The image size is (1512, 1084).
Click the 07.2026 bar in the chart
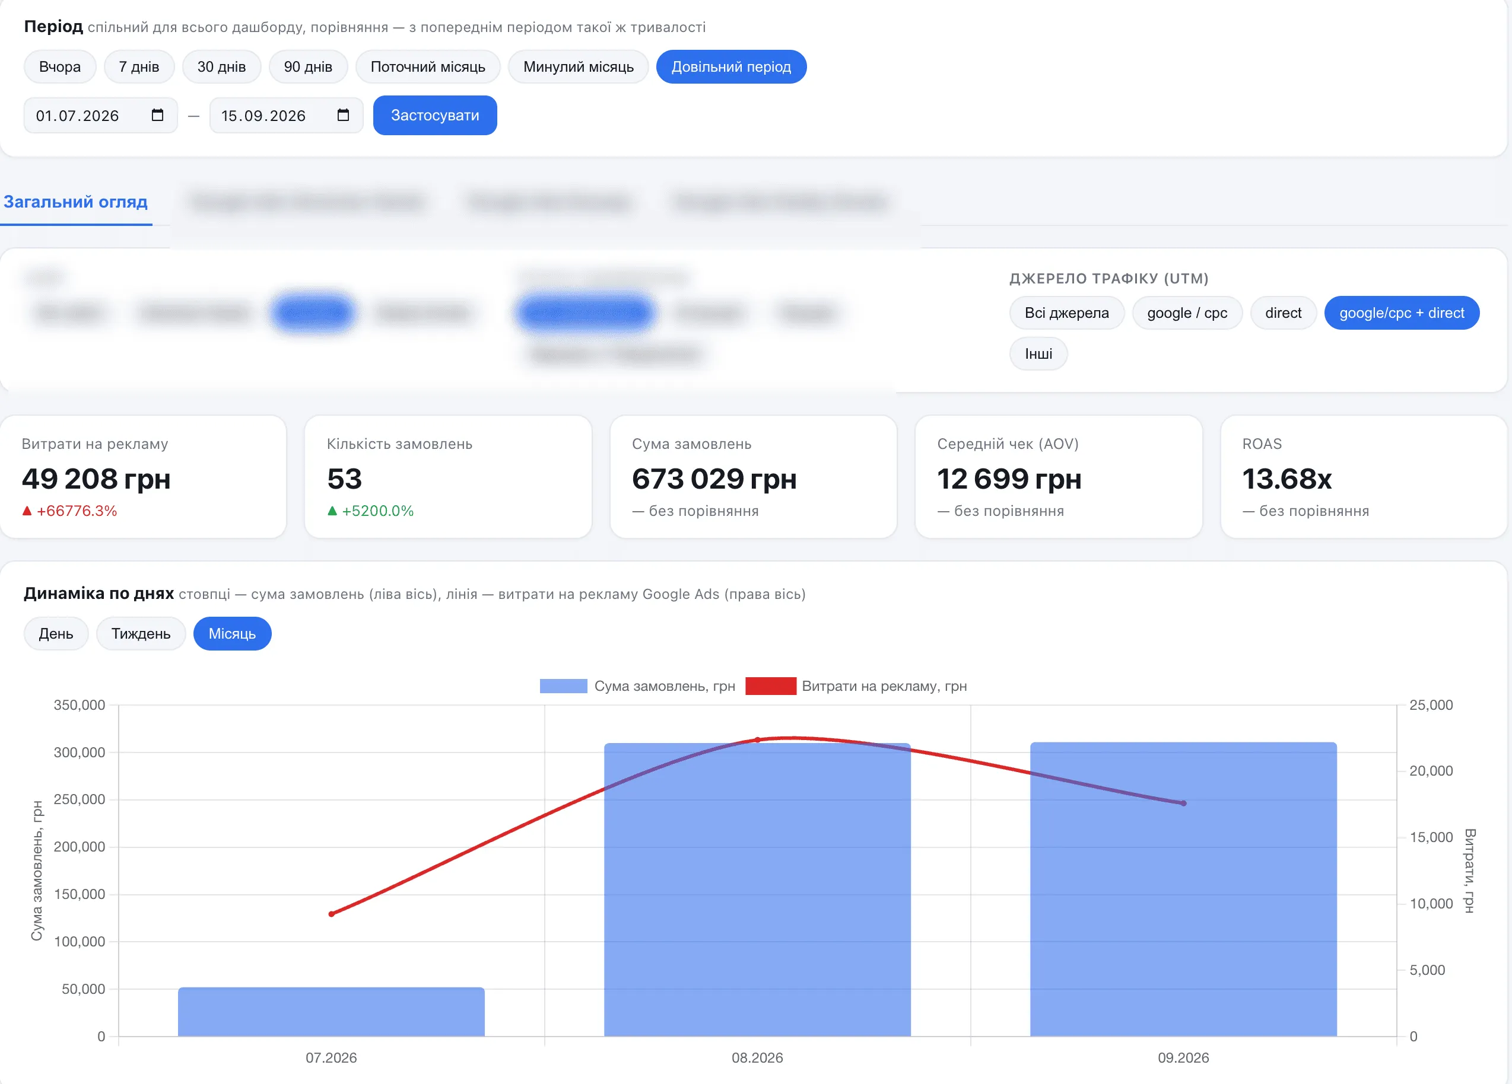pos(331,1012)
